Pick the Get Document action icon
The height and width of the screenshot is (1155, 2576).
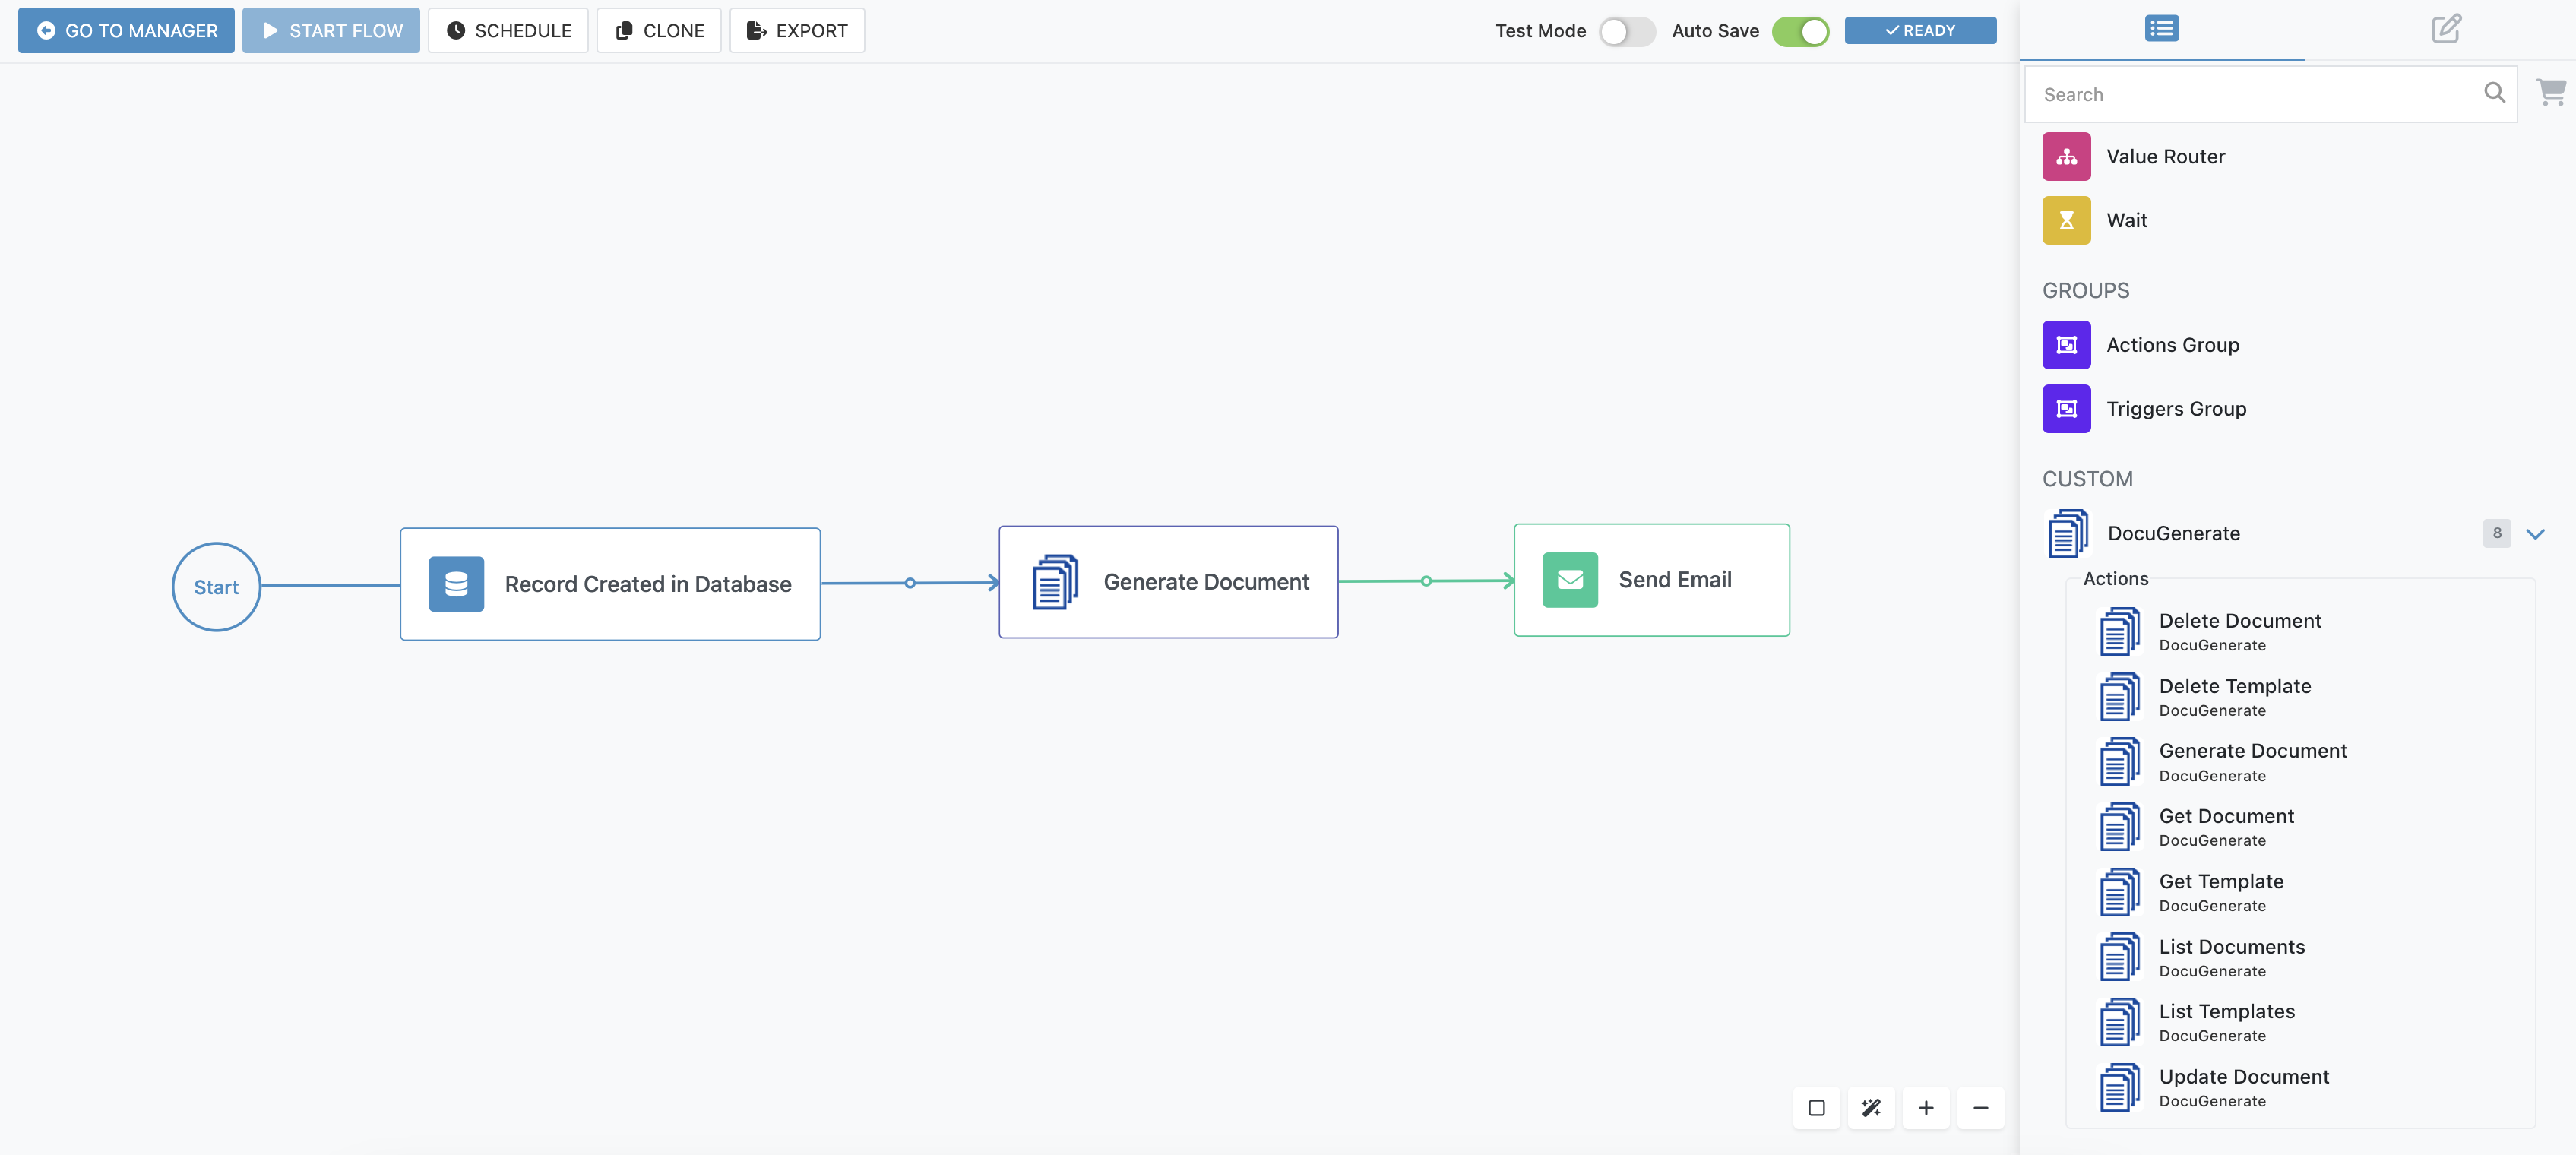point(2120,826)
